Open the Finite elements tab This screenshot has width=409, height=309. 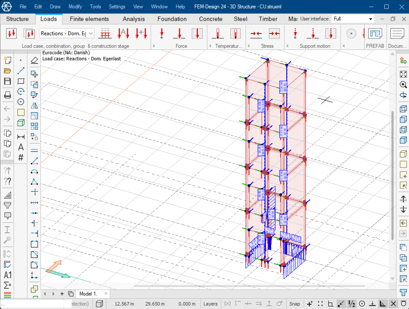[89, 19]
